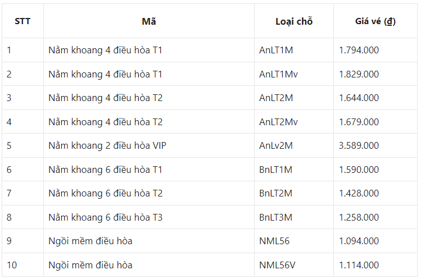Select Nằm khoang 2 điều hòa VIP

(x=107, y=145)
